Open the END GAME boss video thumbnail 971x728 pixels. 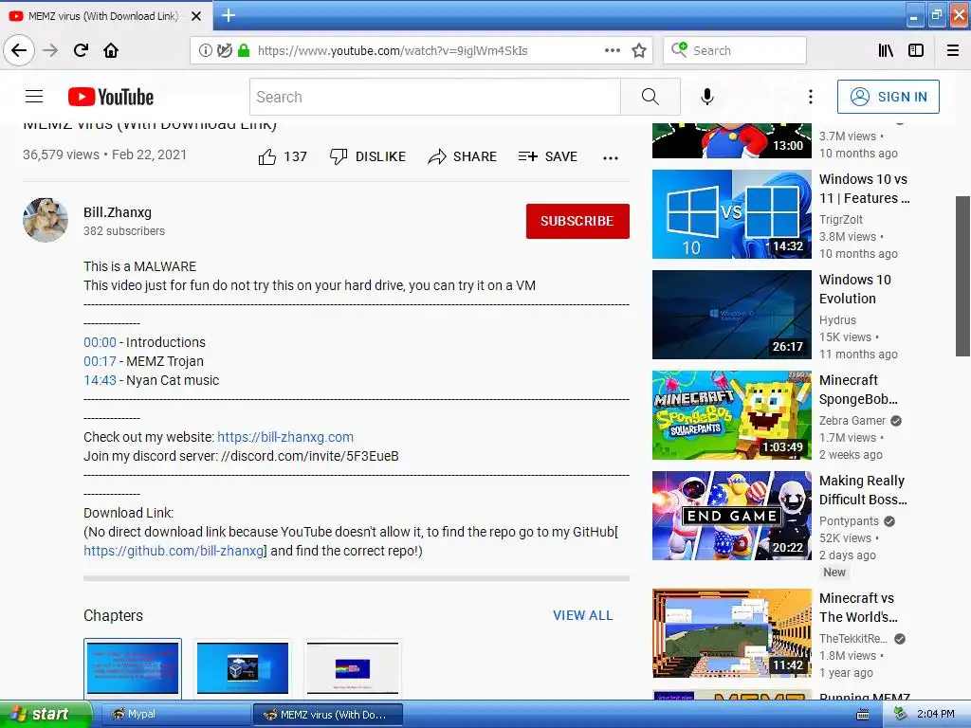[732, 516]
